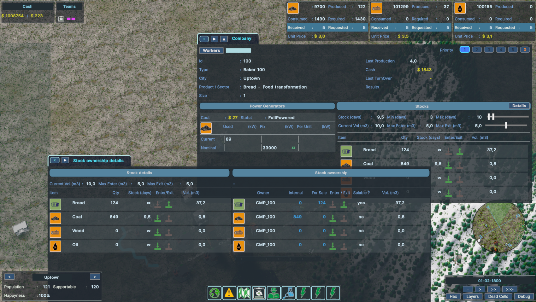Select the wood resource icon in top bar

[376, 8]
